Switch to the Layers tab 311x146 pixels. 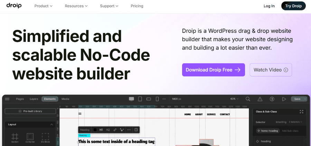coord(34,99)
